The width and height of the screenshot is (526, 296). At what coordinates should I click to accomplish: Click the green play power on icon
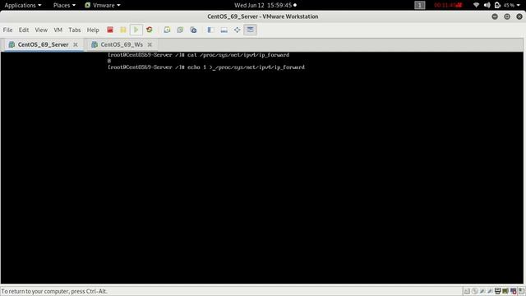coord(136,30)
